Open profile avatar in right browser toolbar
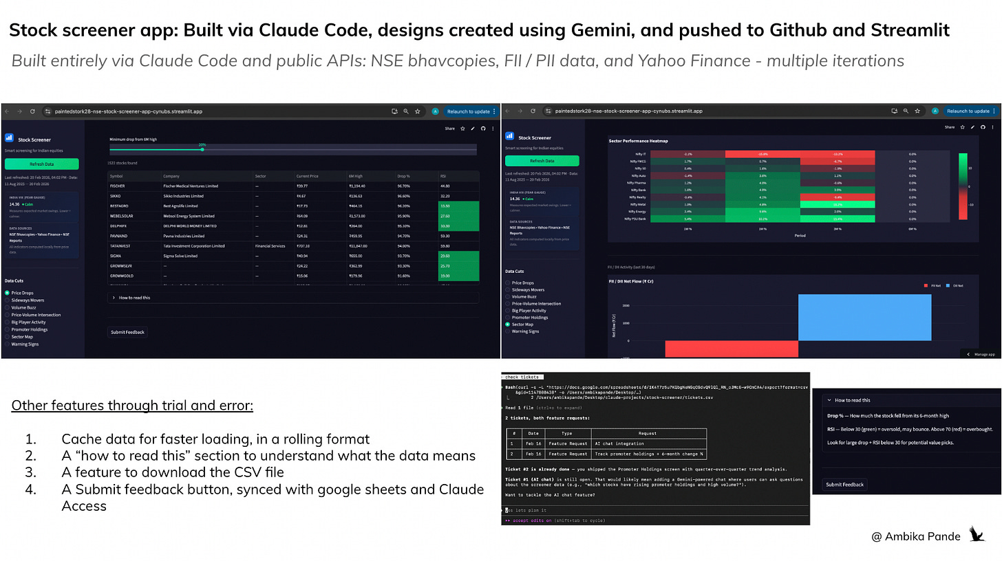Image resolution: width=1002 pixels, height=561 pixels. coord(935,111)
